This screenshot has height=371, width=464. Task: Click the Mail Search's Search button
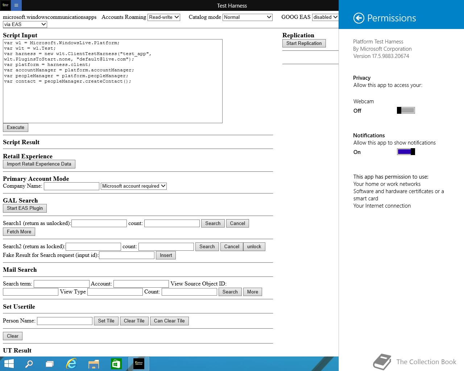(230, 292)
